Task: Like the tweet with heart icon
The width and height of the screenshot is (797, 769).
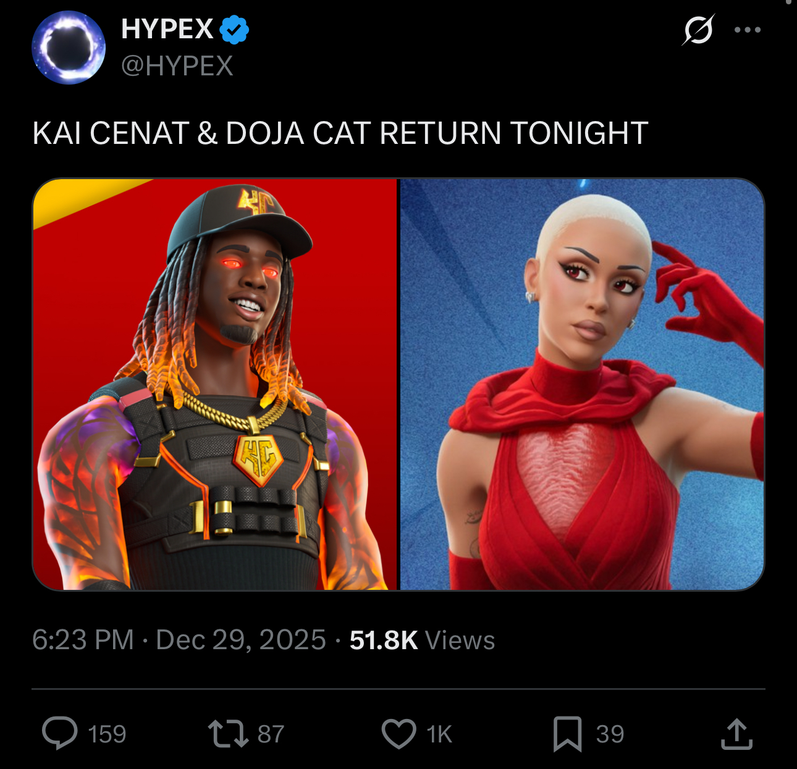Action: pos(399,734)
